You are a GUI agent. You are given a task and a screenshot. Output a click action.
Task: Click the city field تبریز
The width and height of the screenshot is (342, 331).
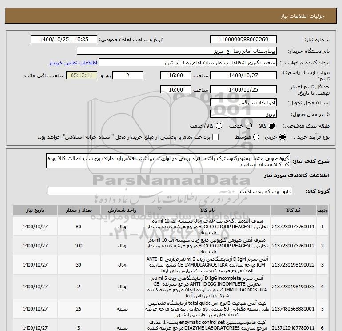[x=243, y=114]
